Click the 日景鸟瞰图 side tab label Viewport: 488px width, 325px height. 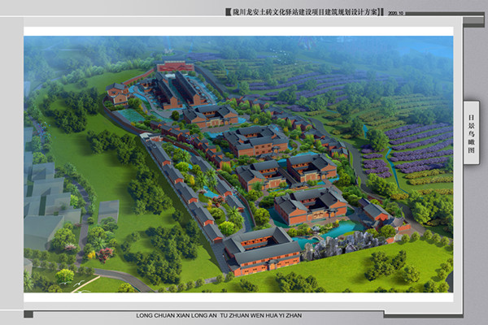click(x=471, y=132)
